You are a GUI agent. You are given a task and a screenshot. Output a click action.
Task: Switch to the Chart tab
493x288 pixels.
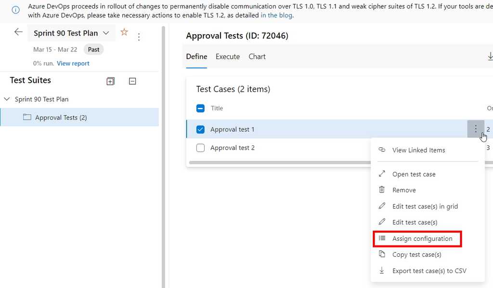[x=257, y=56]
